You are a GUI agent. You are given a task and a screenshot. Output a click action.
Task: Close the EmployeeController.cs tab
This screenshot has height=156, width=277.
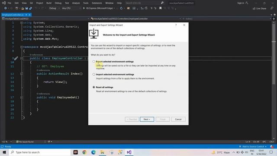[x=29, y=15]
